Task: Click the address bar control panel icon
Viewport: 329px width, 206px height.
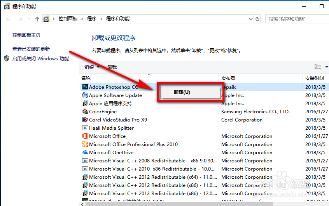Action: tap(46, 19)
